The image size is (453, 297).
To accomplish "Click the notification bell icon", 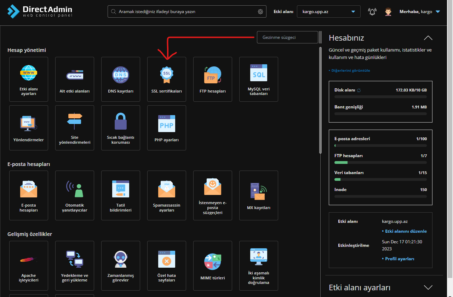I will point(372,12).
